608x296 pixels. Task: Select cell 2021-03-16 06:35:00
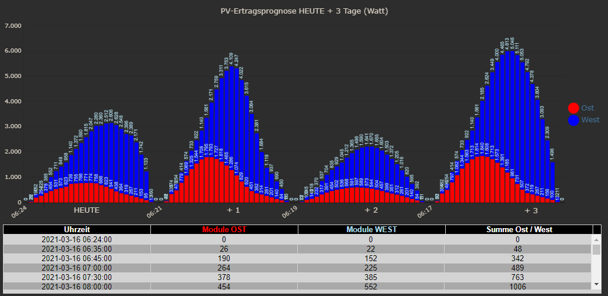77,249
